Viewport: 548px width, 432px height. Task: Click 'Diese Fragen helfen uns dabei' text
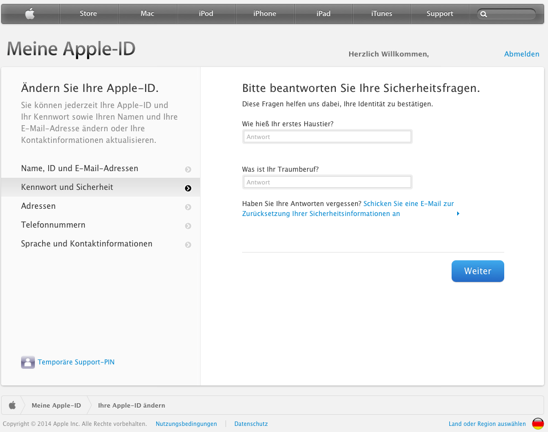point(337,104)
